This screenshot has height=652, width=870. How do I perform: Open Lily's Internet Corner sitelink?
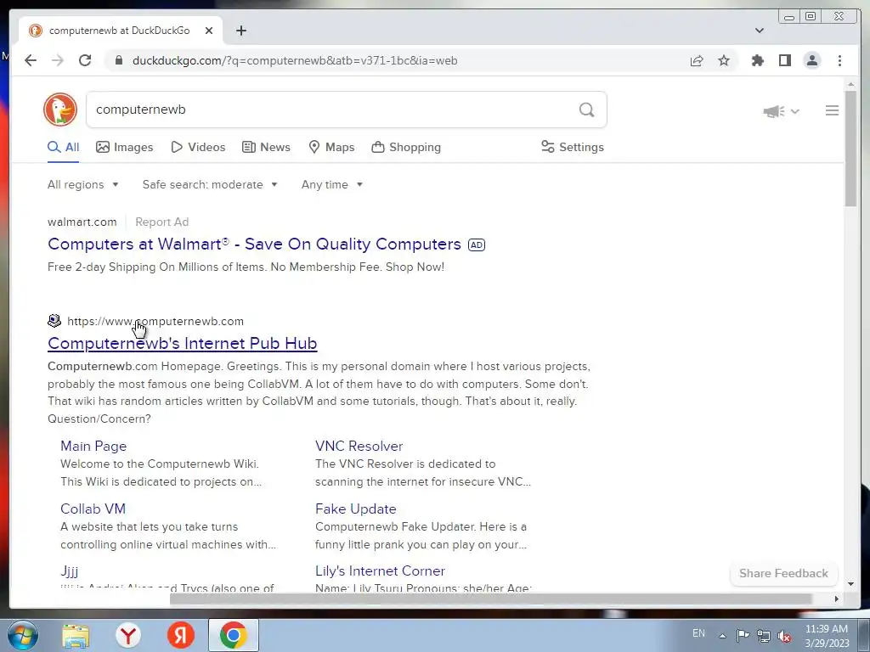tap(380, 570)
